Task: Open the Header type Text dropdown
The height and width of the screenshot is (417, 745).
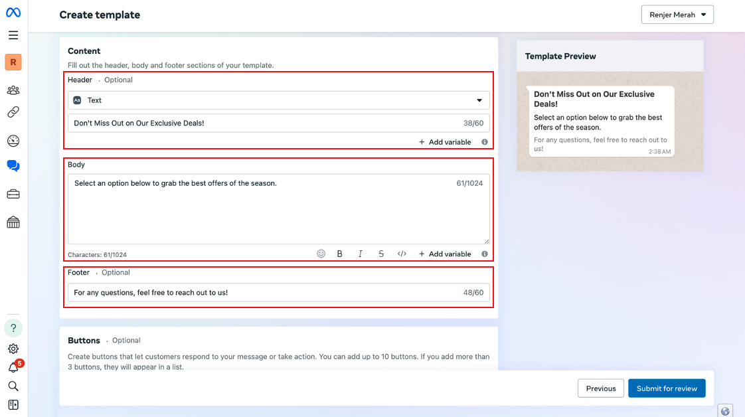Action: (278, 100)
